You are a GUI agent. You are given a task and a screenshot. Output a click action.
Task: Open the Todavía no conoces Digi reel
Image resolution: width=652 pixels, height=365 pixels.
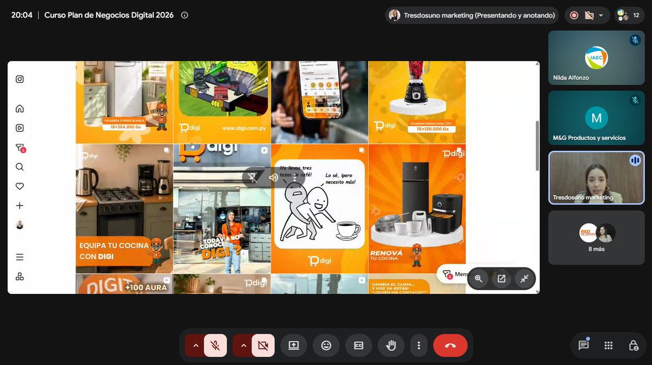click(x=222, y=209)
